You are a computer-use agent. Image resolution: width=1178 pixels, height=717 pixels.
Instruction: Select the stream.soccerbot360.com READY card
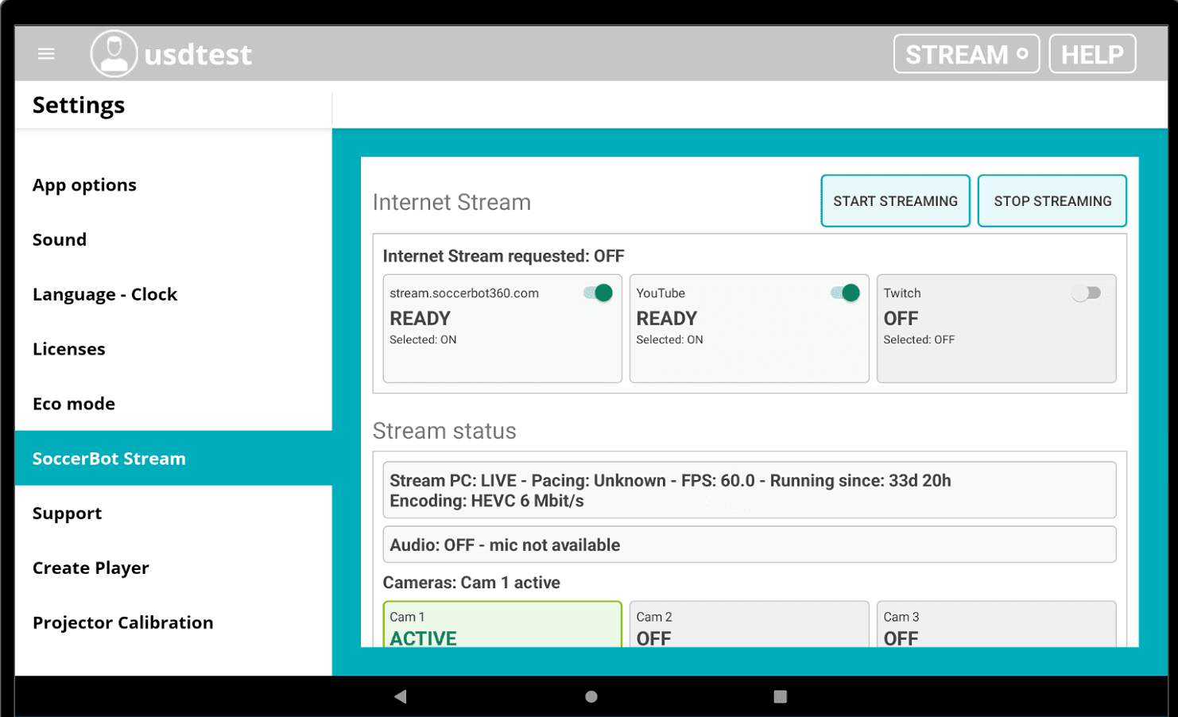point(502,328)
